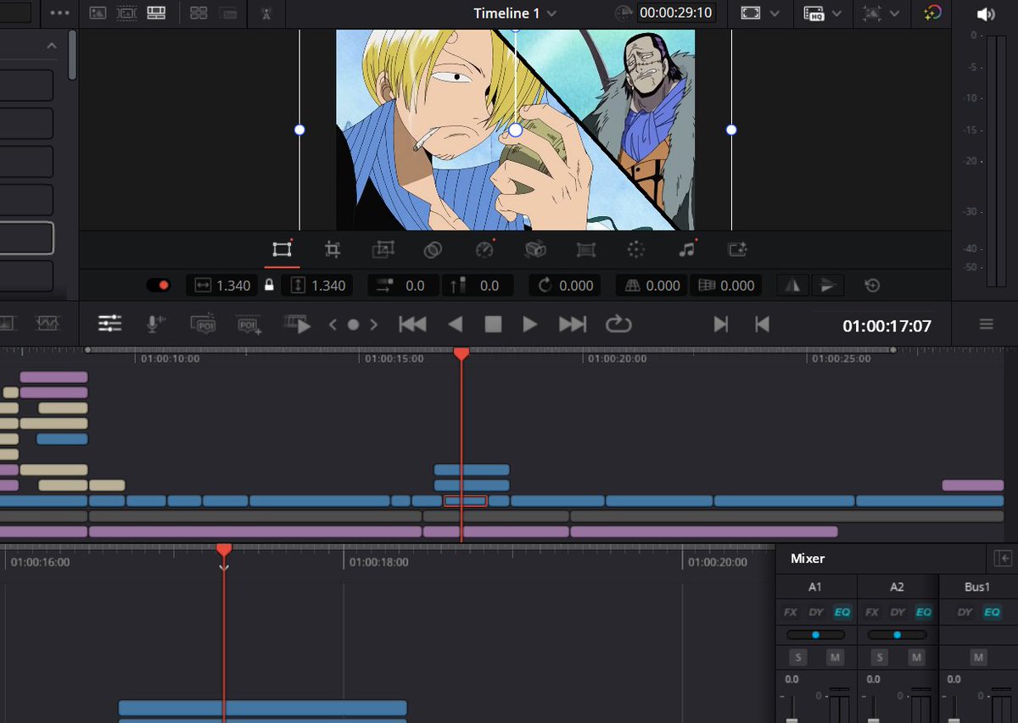This screenshot has width=1018, height=723.
Task: Go to previous marker arrow
Action: point(333,325)
